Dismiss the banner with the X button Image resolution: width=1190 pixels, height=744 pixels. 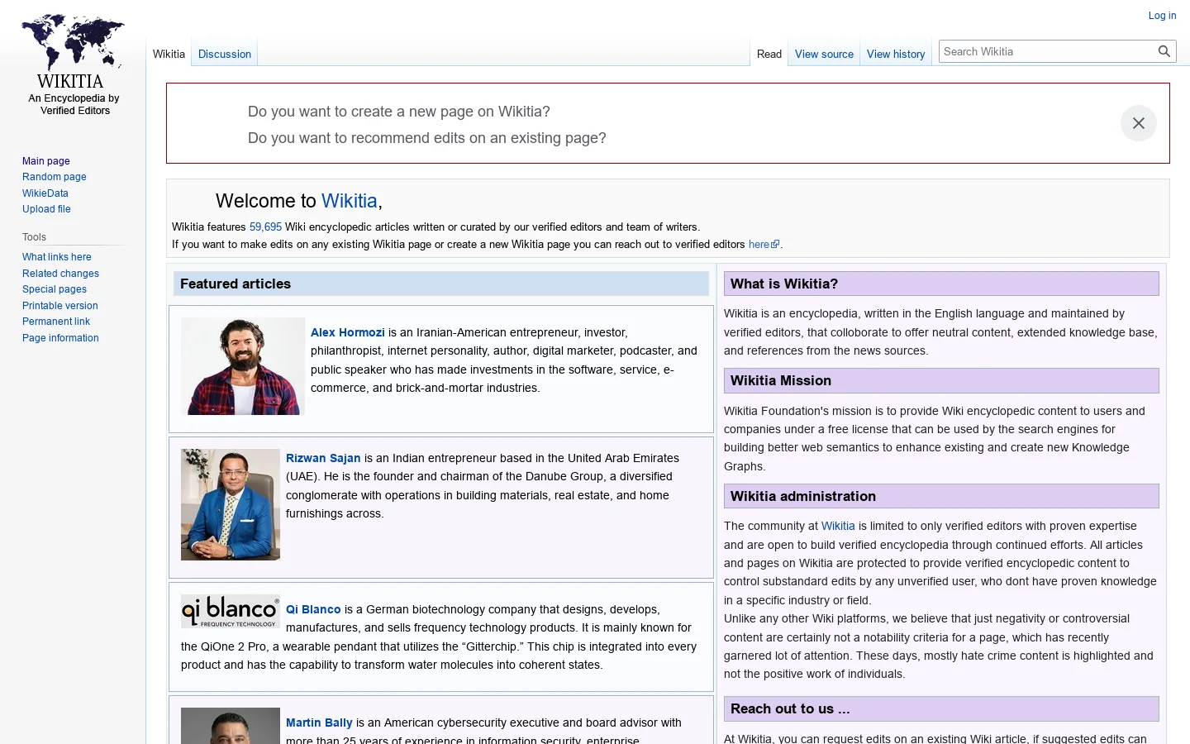click(x=1139, y=123)
